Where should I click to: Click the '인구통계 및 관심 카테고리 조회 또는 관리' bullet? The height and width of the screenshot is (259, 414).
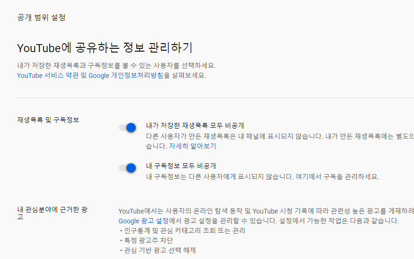coord(185,231)
